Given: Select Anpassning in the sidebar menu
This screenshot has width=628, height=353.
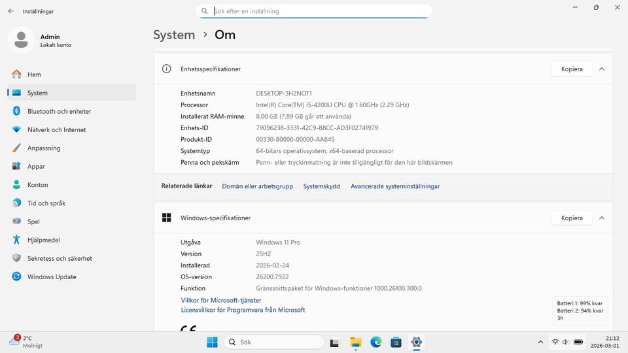Looking at the screenshot, I should click(x=43, y=148).
